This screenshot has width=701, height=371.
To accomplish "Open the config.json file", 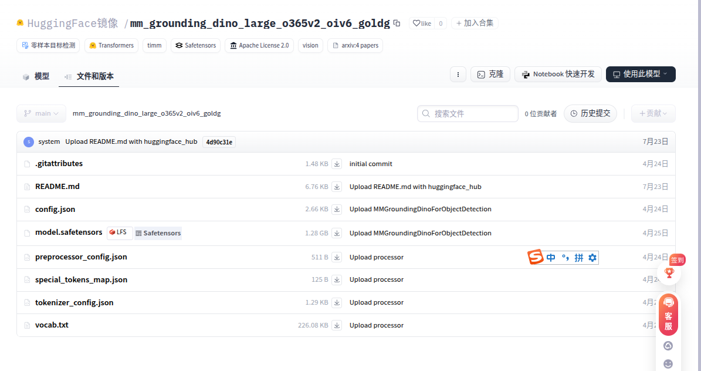I will (55, 210).
